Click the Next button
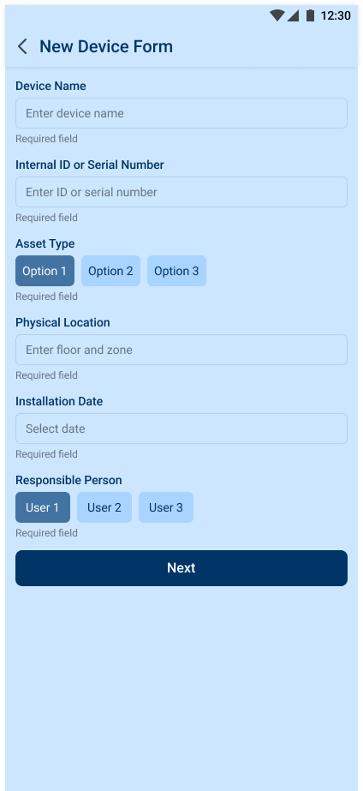Image resolution: width=363 pixels, height=791 pixels. click(x=181, y=568)
